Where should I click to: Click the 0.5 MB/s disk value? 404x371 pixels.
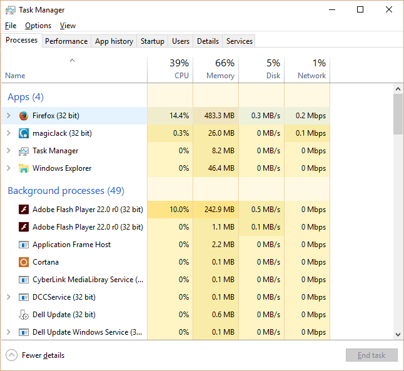266,210
